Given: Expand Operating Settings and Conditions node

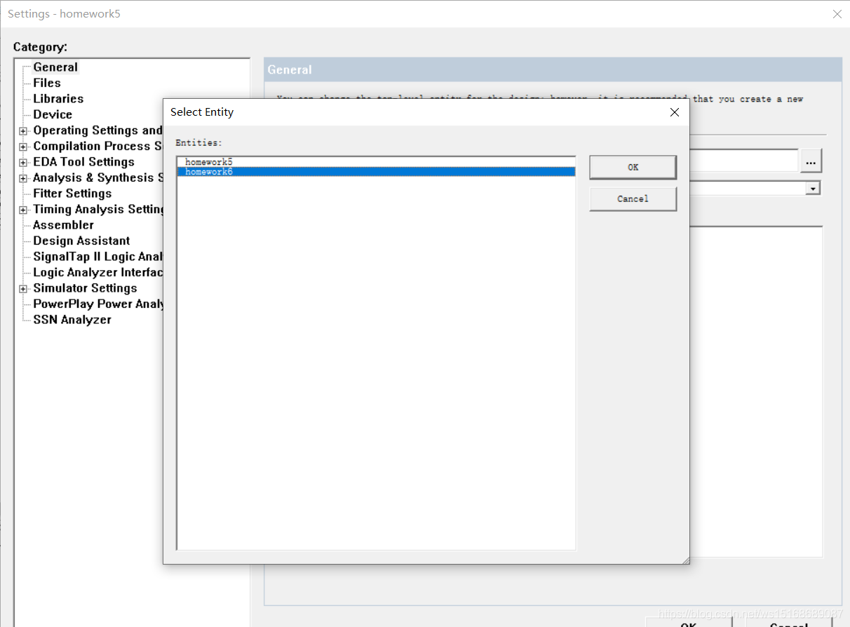Looking at the screenshot, I should [23, 131].
